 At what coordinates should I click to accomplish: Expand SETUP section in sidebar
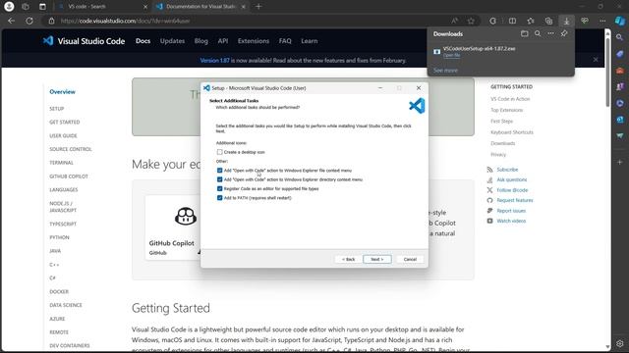[x=57, y=109]
